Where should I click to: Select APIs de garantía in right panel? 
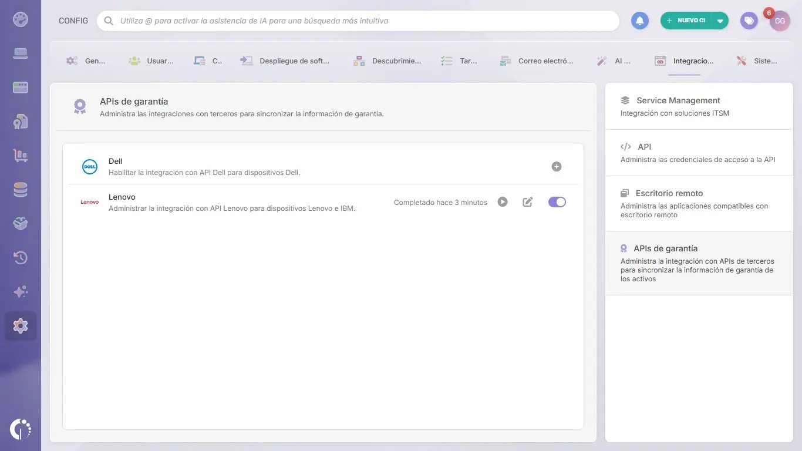click(699, 263)
